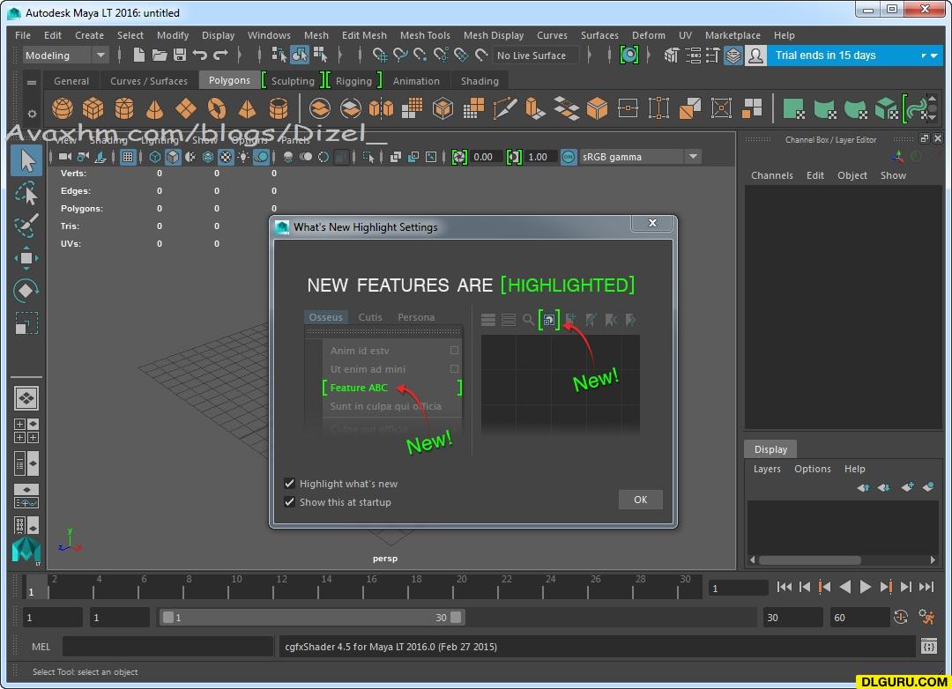Viewport: 952px width, 689px height.
Task: Open the Mesh Tools menu
Action: (425, 35)
